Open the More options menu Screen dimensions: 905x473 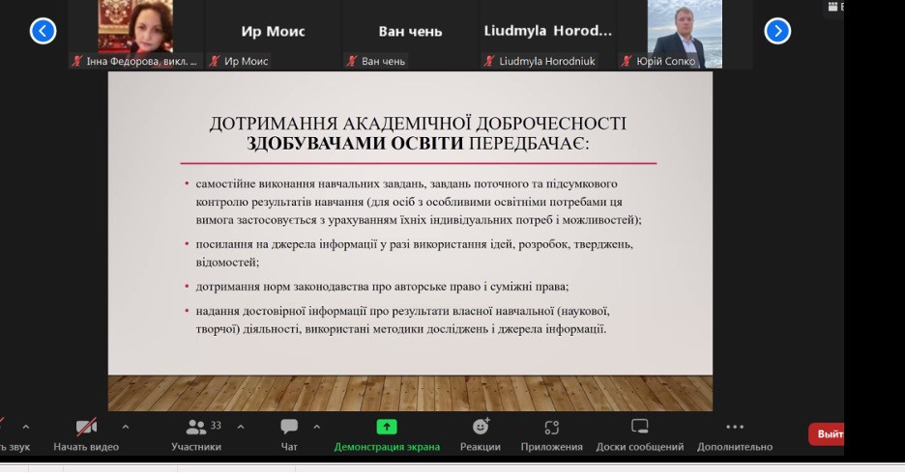(x=735, y=435)
